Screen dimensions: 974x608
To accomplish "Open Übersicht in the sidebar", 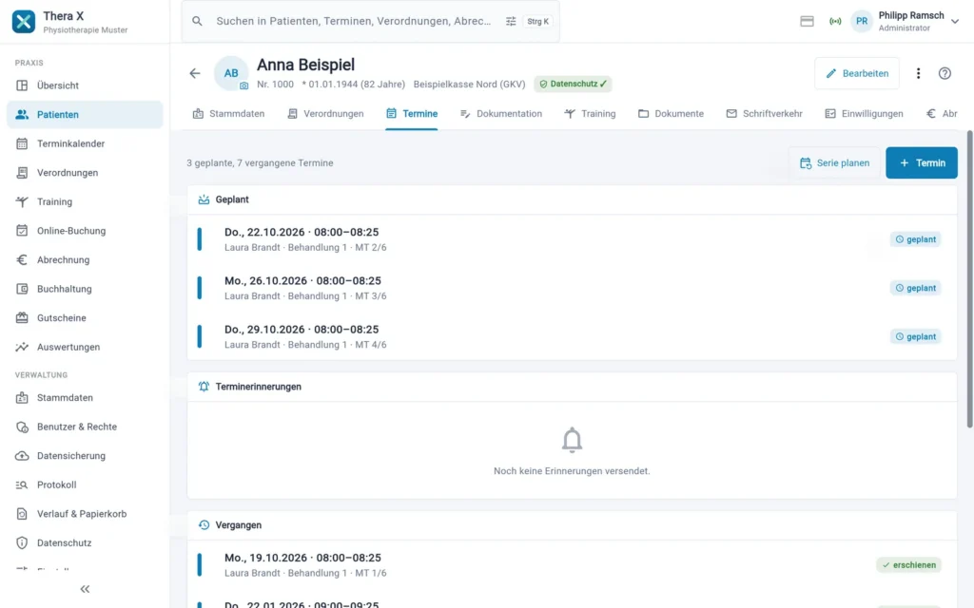I will pos(85,85).
